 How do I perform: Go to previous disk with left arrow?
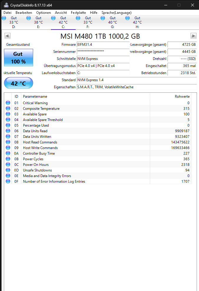pyautogui.click(x=7, y=36)
